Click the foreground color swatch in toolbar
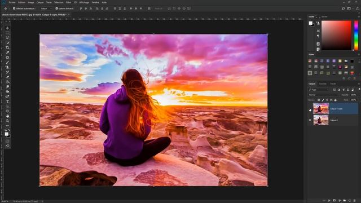This screenshot has width=361, height=203. click(x=6, y=134)
